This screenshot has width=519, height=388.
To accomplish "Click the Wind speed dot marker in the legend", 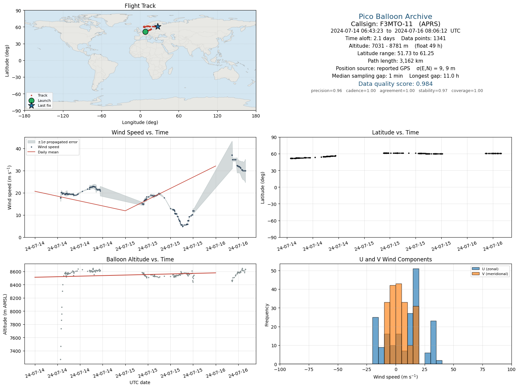I will [x=31, y=147].
